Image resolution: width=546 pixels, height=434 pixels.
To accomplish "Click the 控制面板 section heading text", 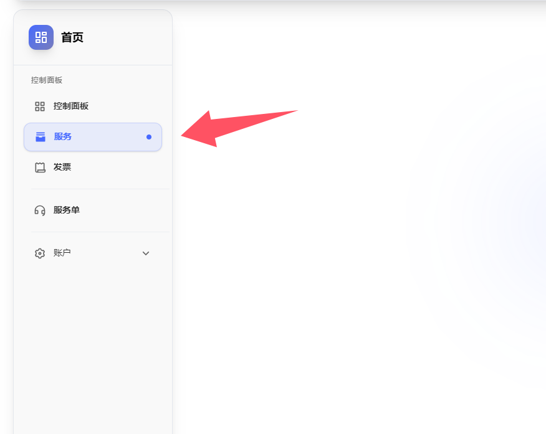I will (x=47, y=80).
